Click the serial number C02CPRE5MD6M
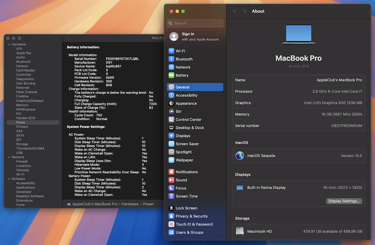The height and width of the screenshot is (245, 375). (347, 126)
